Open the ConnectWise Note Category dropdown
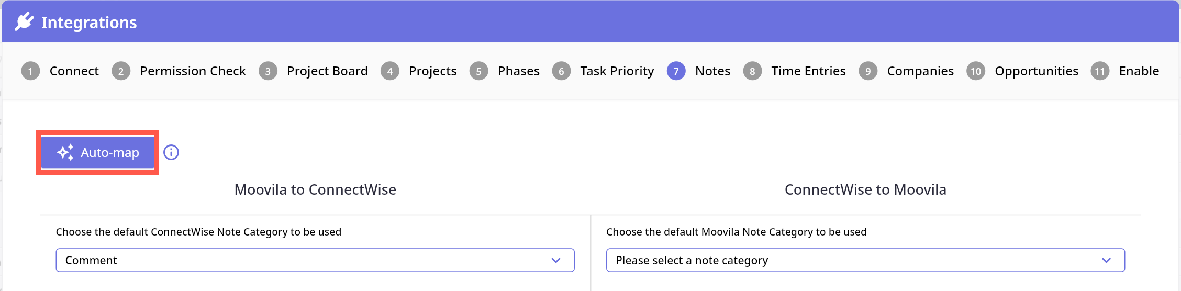 pos(315,260)
